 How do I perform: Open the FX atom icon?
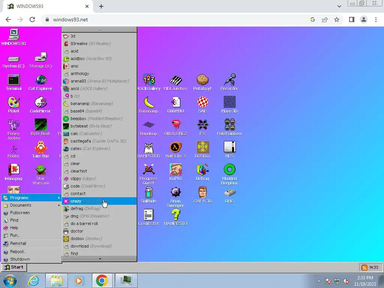click(x=202, y=127)
